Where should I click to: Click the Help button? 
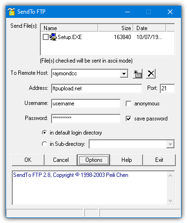[127, 160]
